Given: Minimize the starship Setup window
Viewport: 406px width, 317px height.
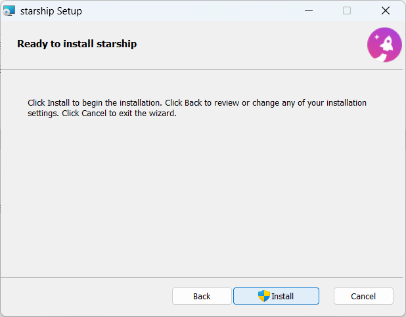Looking at the screenshot, I should point(309,11).
